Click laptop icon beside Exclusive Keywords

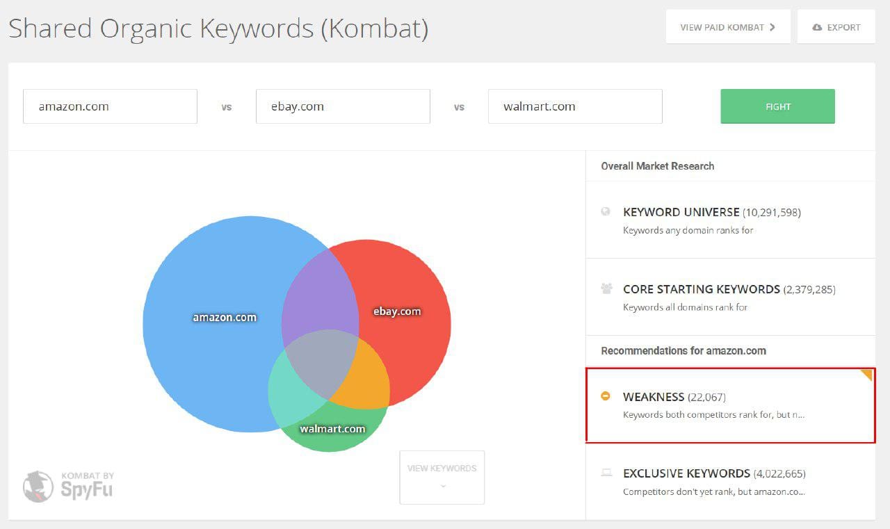pyautogui.click(x=606, y=473)
